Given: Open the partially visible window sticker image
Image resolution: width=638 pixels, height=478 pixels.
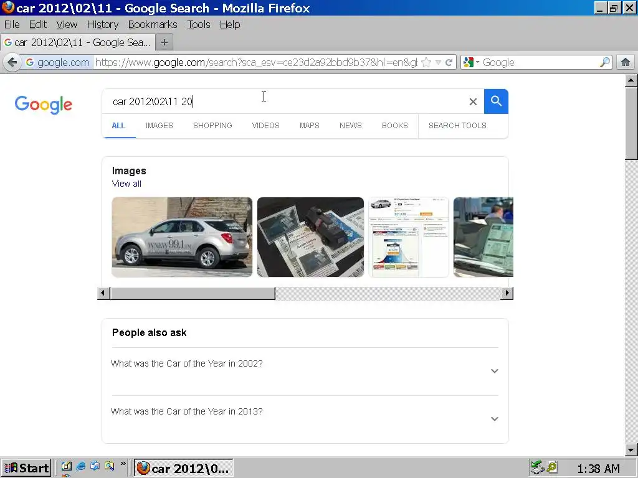Looking at the screenshot, I should coord(483,237).
